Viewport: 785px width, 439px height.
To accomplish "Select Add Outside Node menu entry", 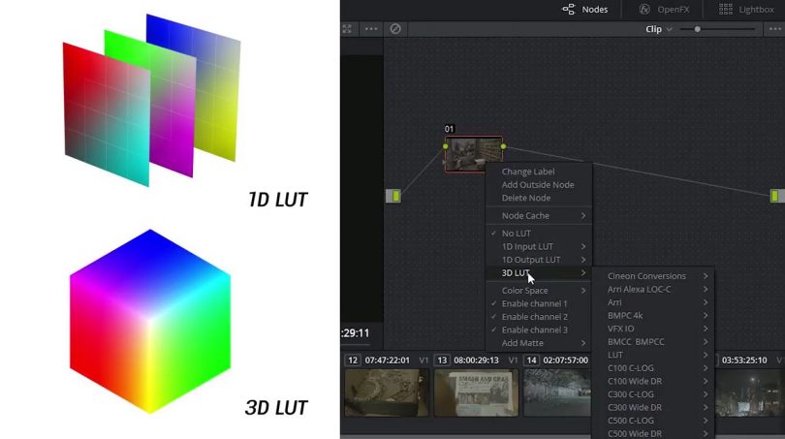I will click(x=538, y=185).
